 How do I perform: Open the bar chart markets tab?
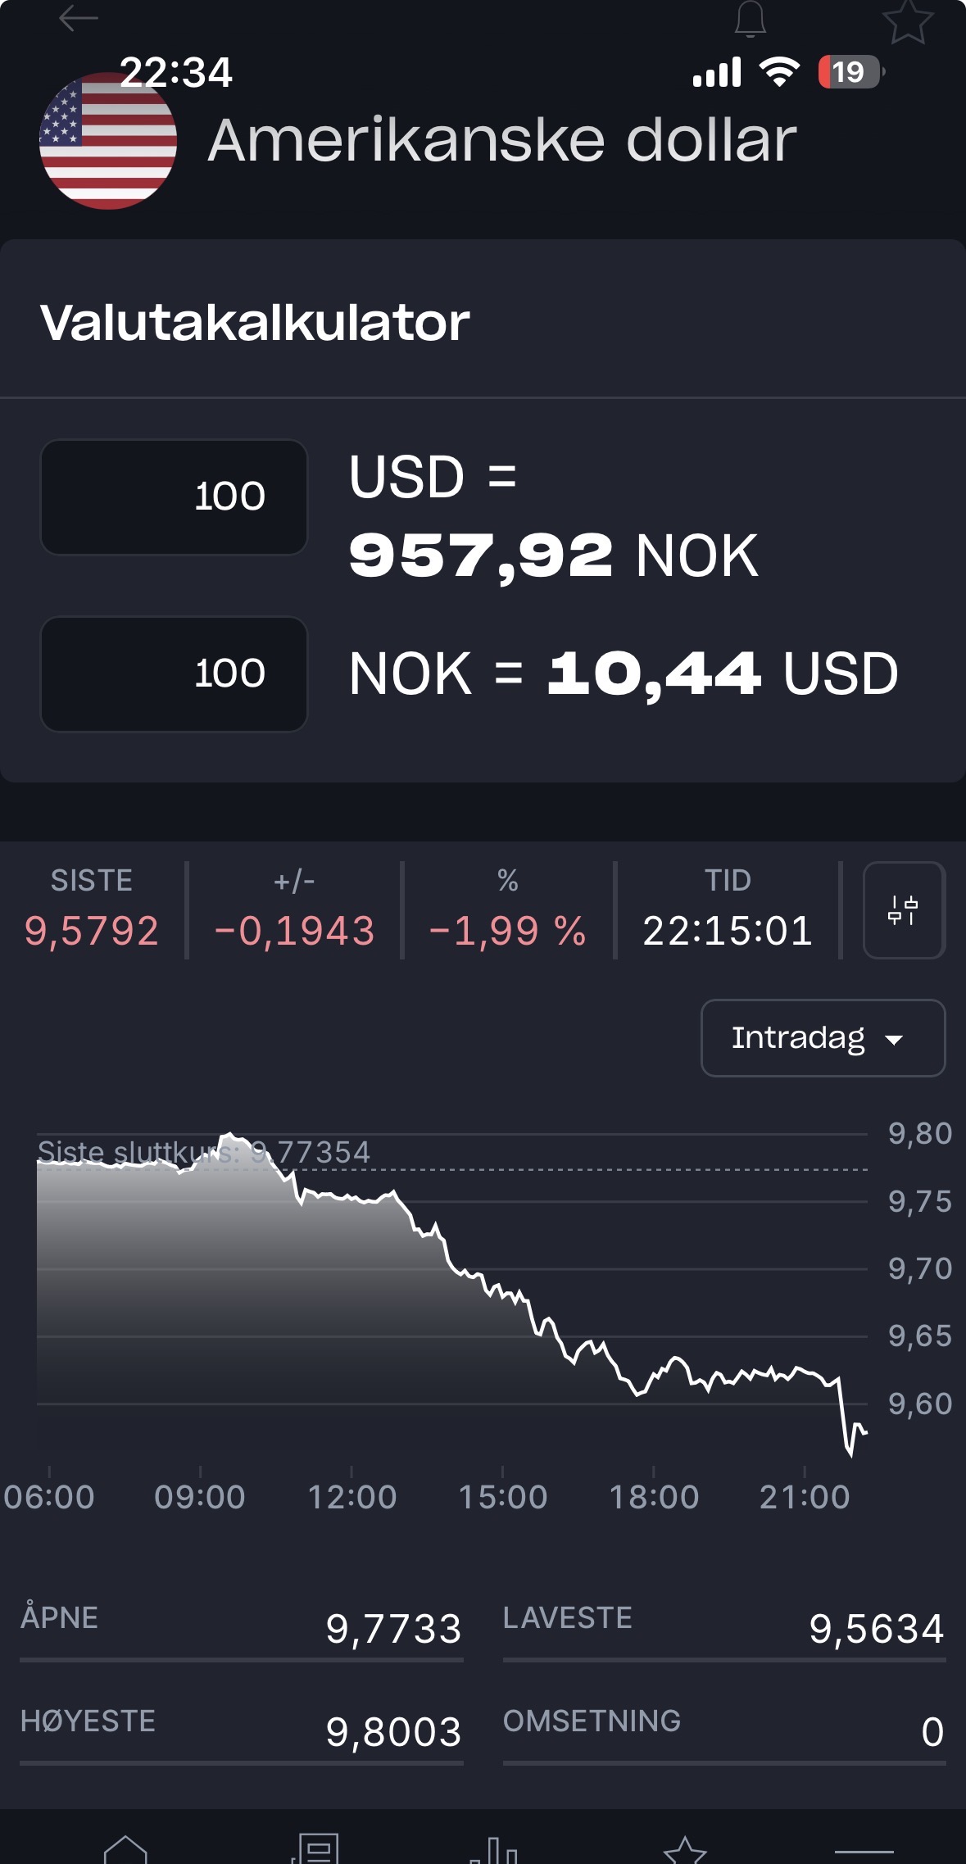494,1850
